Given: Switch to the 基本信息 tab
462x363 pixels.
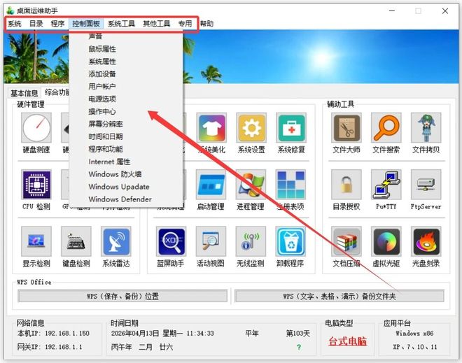Looking at the screenshot, I should click(x=24, y=93).
